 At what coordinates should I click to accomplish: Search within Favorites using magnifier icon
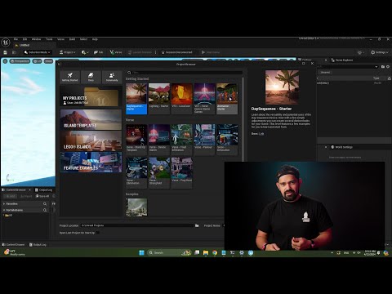[x=45, y=203]
